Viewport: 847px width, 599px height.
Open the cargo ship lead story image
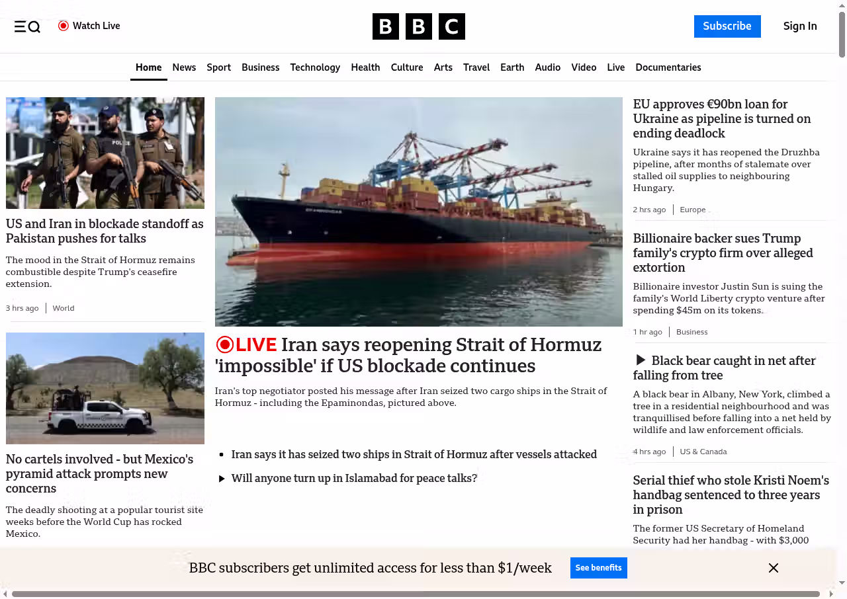pyautogui.click(x=418, y=212)
